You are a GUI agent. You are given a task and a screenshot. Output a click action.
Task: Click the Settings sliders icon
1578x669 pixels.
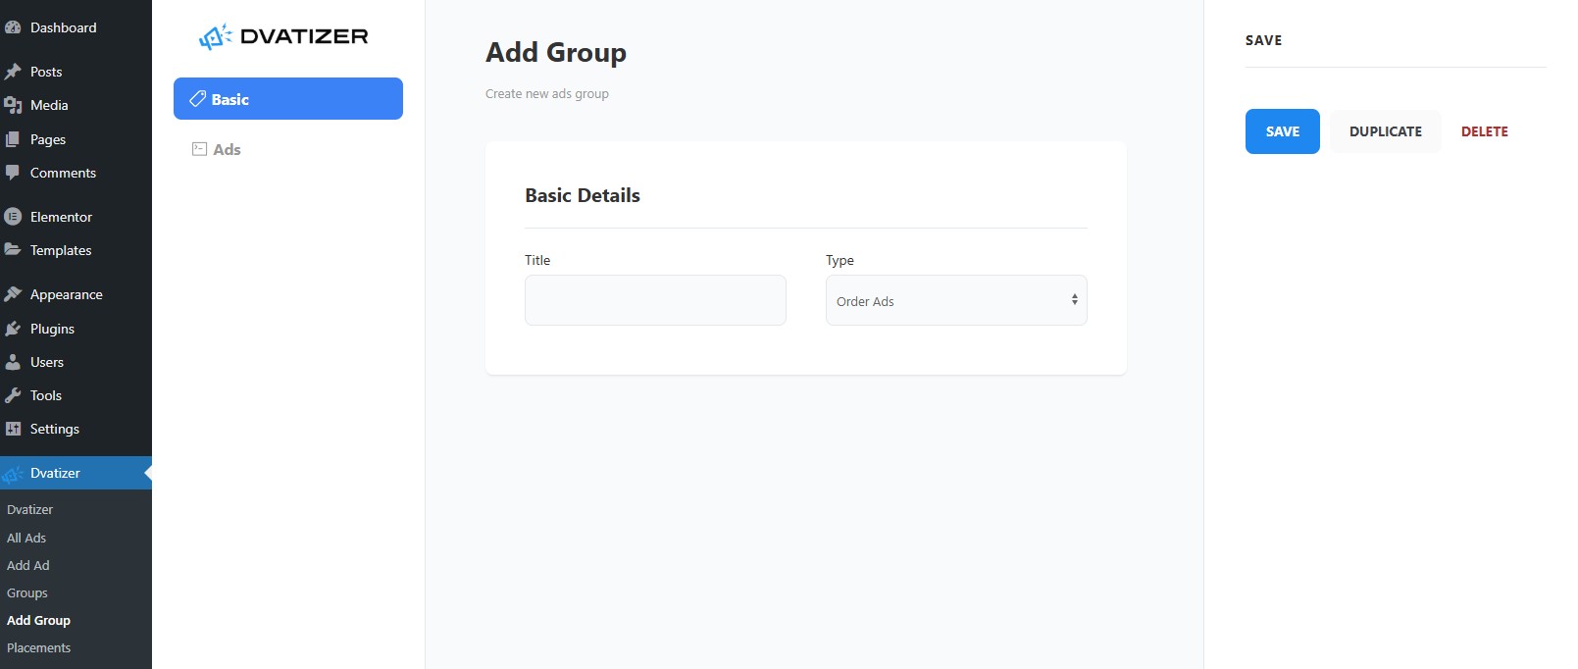pyautogui.click(x=13, y=429)
